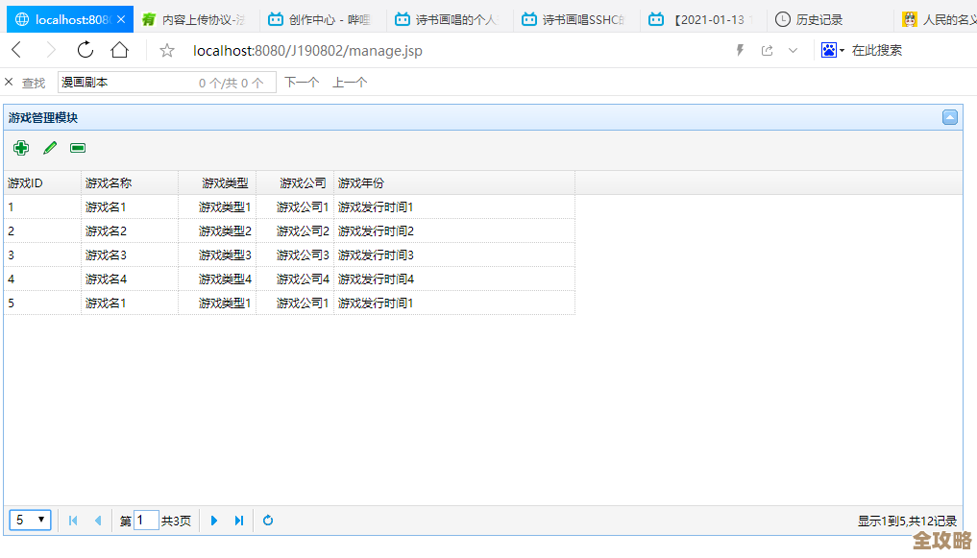977x558 pixels.
Task: Close the find bar
Action: pyautogui.click(x=9, y=82)
